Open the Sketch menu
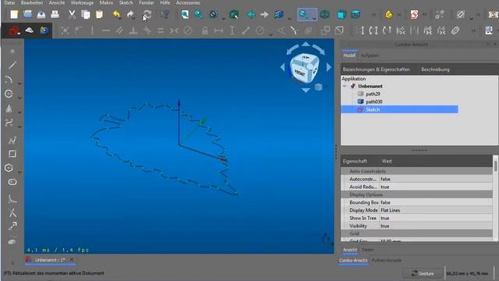 tap(126, 2)
